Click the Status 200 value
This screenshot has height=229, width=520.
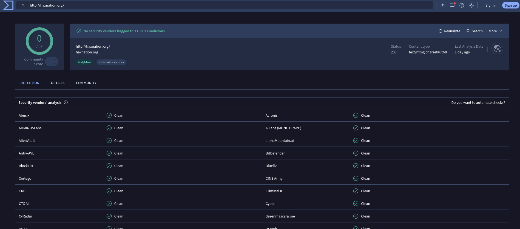pyautogui.click(x=394, y=52)
